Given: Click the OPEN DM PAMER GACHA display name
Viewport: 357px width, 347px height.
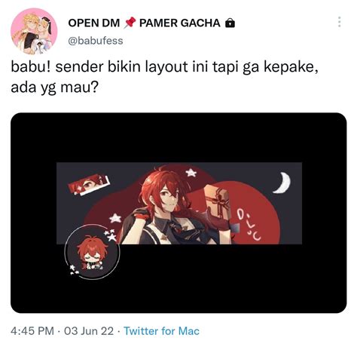Looking at the screenshot, I should pyautogui.click(x=151, y=23).
